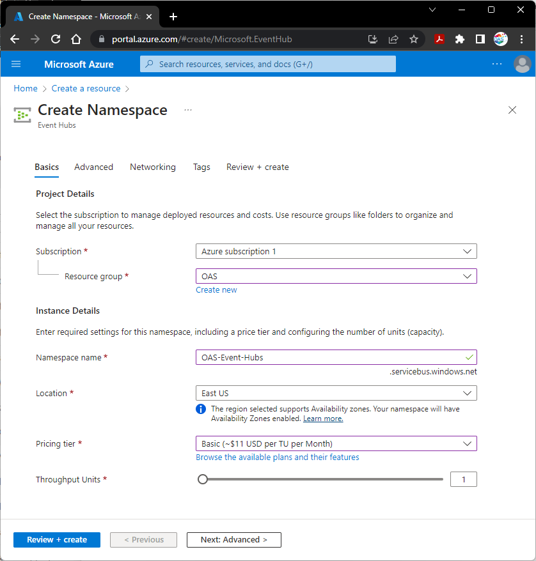The height and width of the screenshot is (561, 536).
Task: Click the browser home icon
Action: click(76, 39)
